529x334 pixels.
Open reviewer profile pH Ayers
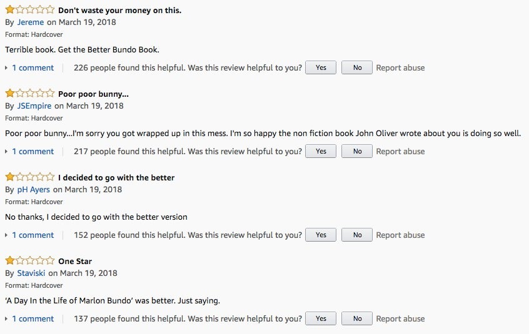[x=33, y=190]
